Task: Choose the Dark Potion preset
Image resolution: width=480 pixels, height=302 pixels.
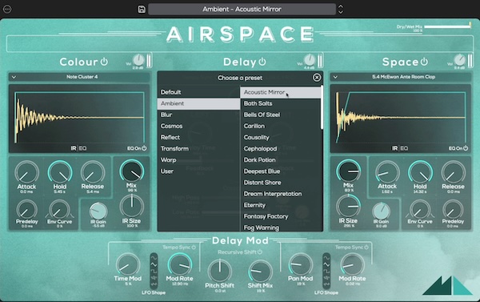Action: pos(280,160)
